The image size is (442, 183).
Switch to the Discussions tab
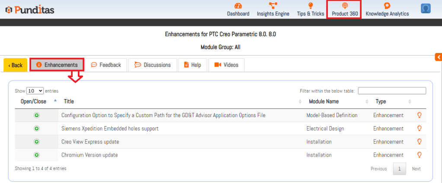153,65
